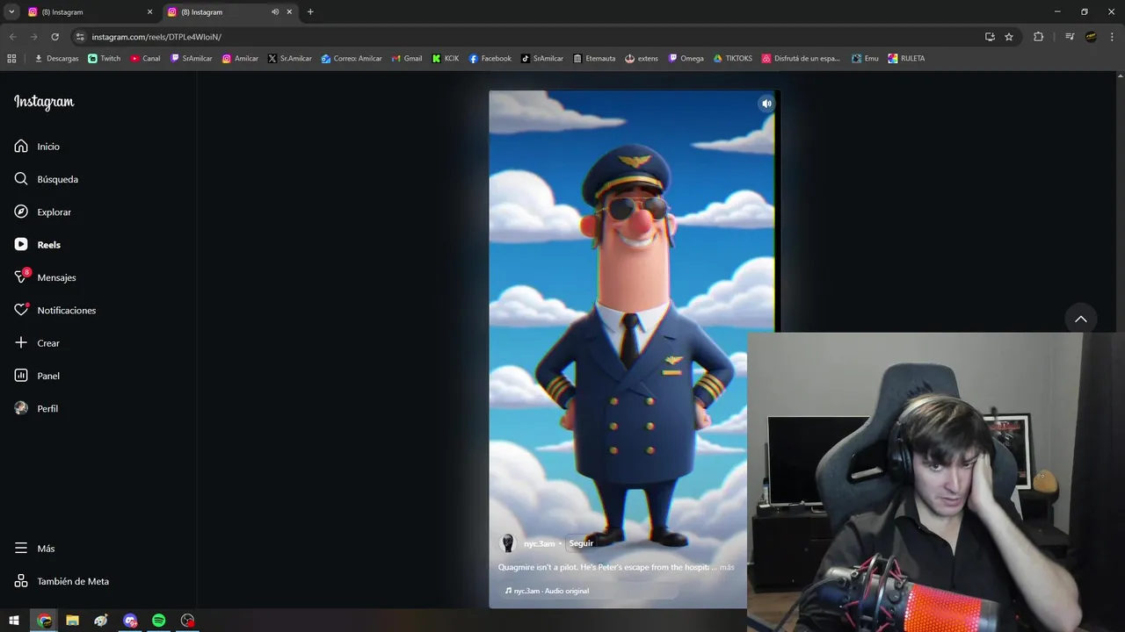Open Sr.Amilcar X bookmark
Image resolution: width=1125 pixels, height=632 pixels.
pyautogui.click(x=290, y=59)
